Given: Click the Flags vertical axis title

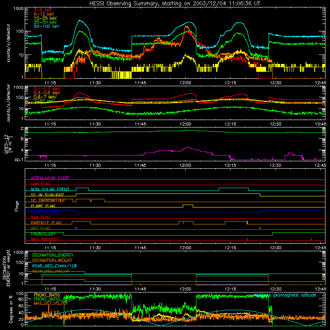Looking at the screenshot, I should tap(17, 206).
